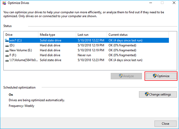Select the (D:) drive icon
The image size is (179, 129).
[x=7, y=46]
